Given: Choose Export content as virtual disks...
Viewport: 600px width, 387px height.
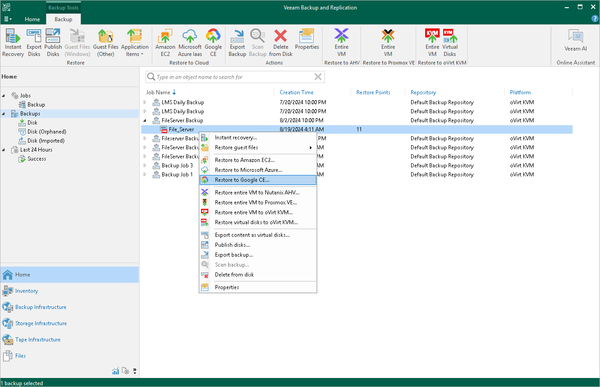Looking at the screenshot, I should point(258,235).
